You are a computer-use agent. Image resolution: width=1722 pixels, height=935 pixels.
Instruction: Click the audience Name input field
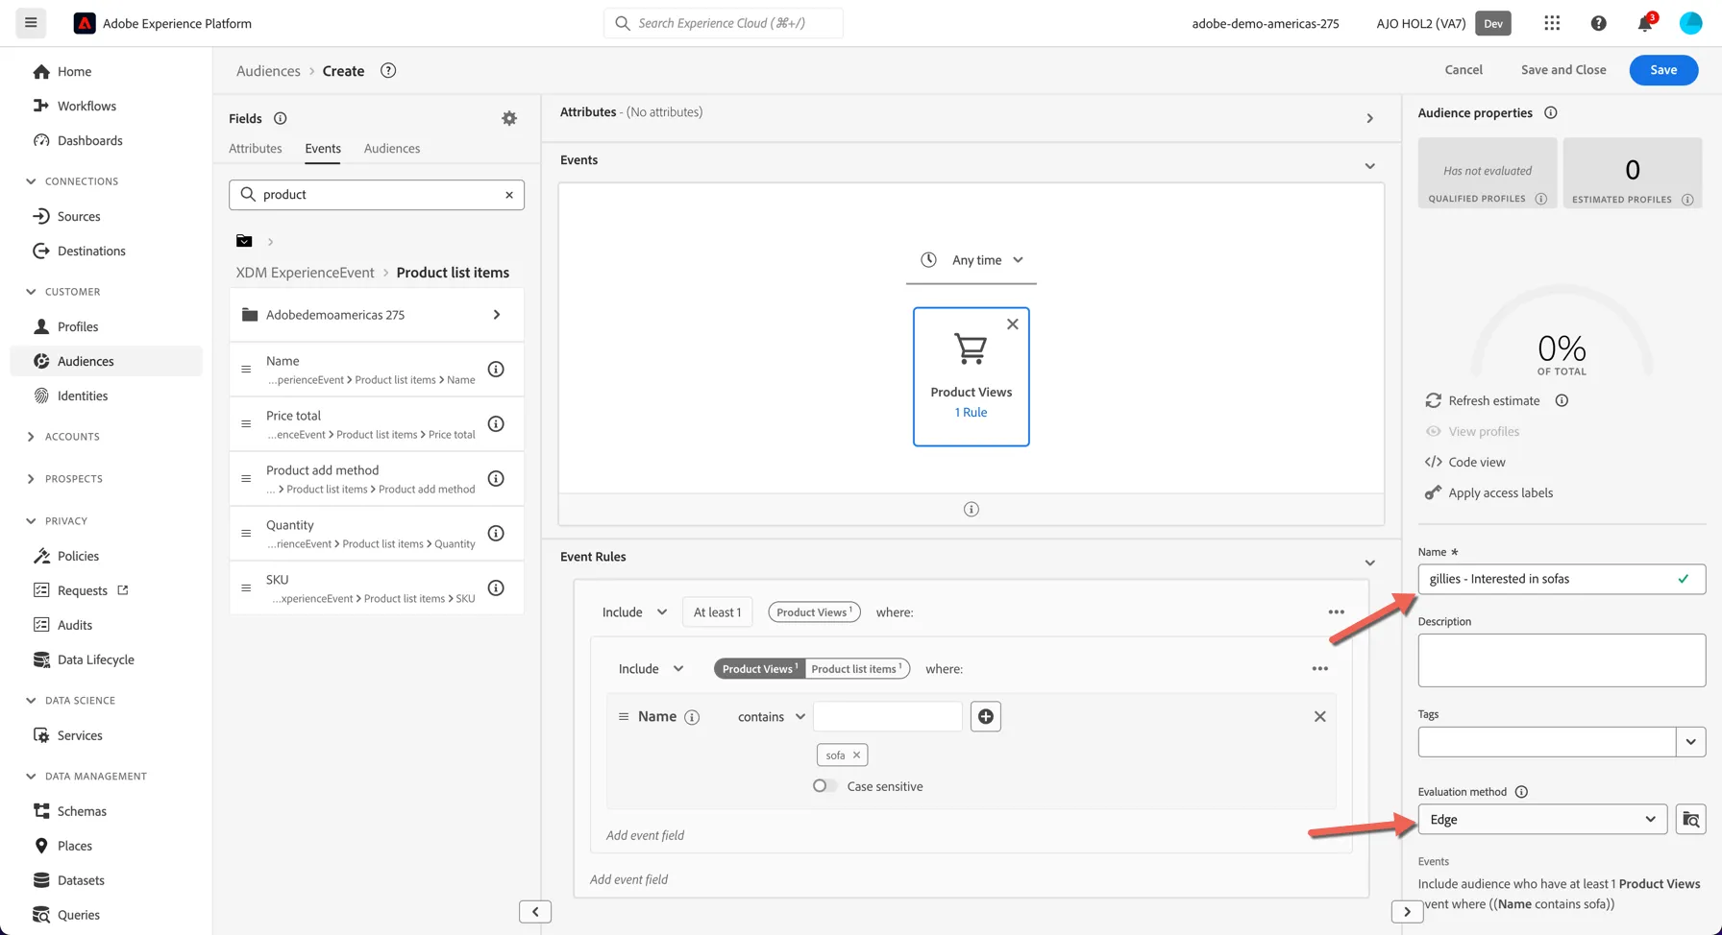coord(1562,579)
